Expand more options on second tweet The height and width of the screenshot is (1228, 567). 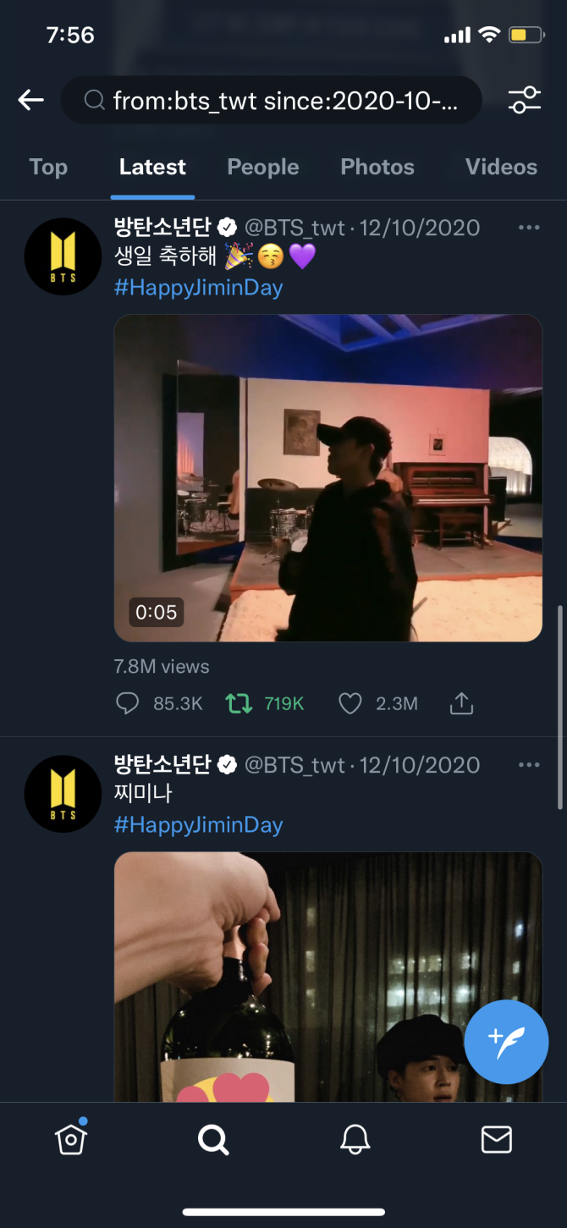point(529,765)
